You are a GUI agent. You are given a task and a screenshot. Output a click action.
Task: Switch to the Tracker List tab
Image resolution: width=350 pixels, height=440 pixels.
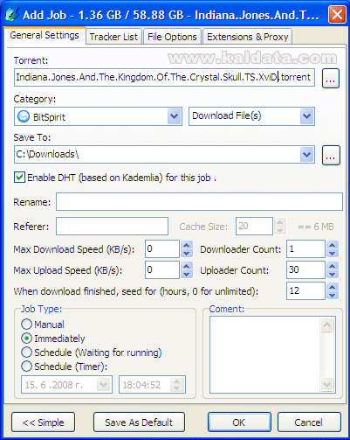pos(113,37)
